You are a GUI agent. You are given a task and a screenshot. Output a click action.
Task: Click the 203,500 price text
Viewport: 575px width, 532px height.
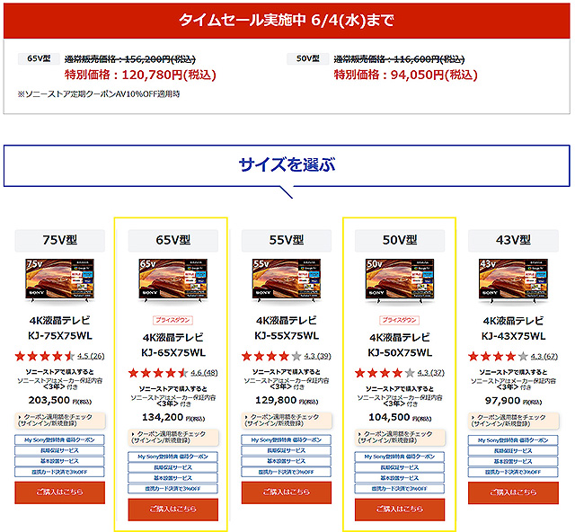coord(49,400)
